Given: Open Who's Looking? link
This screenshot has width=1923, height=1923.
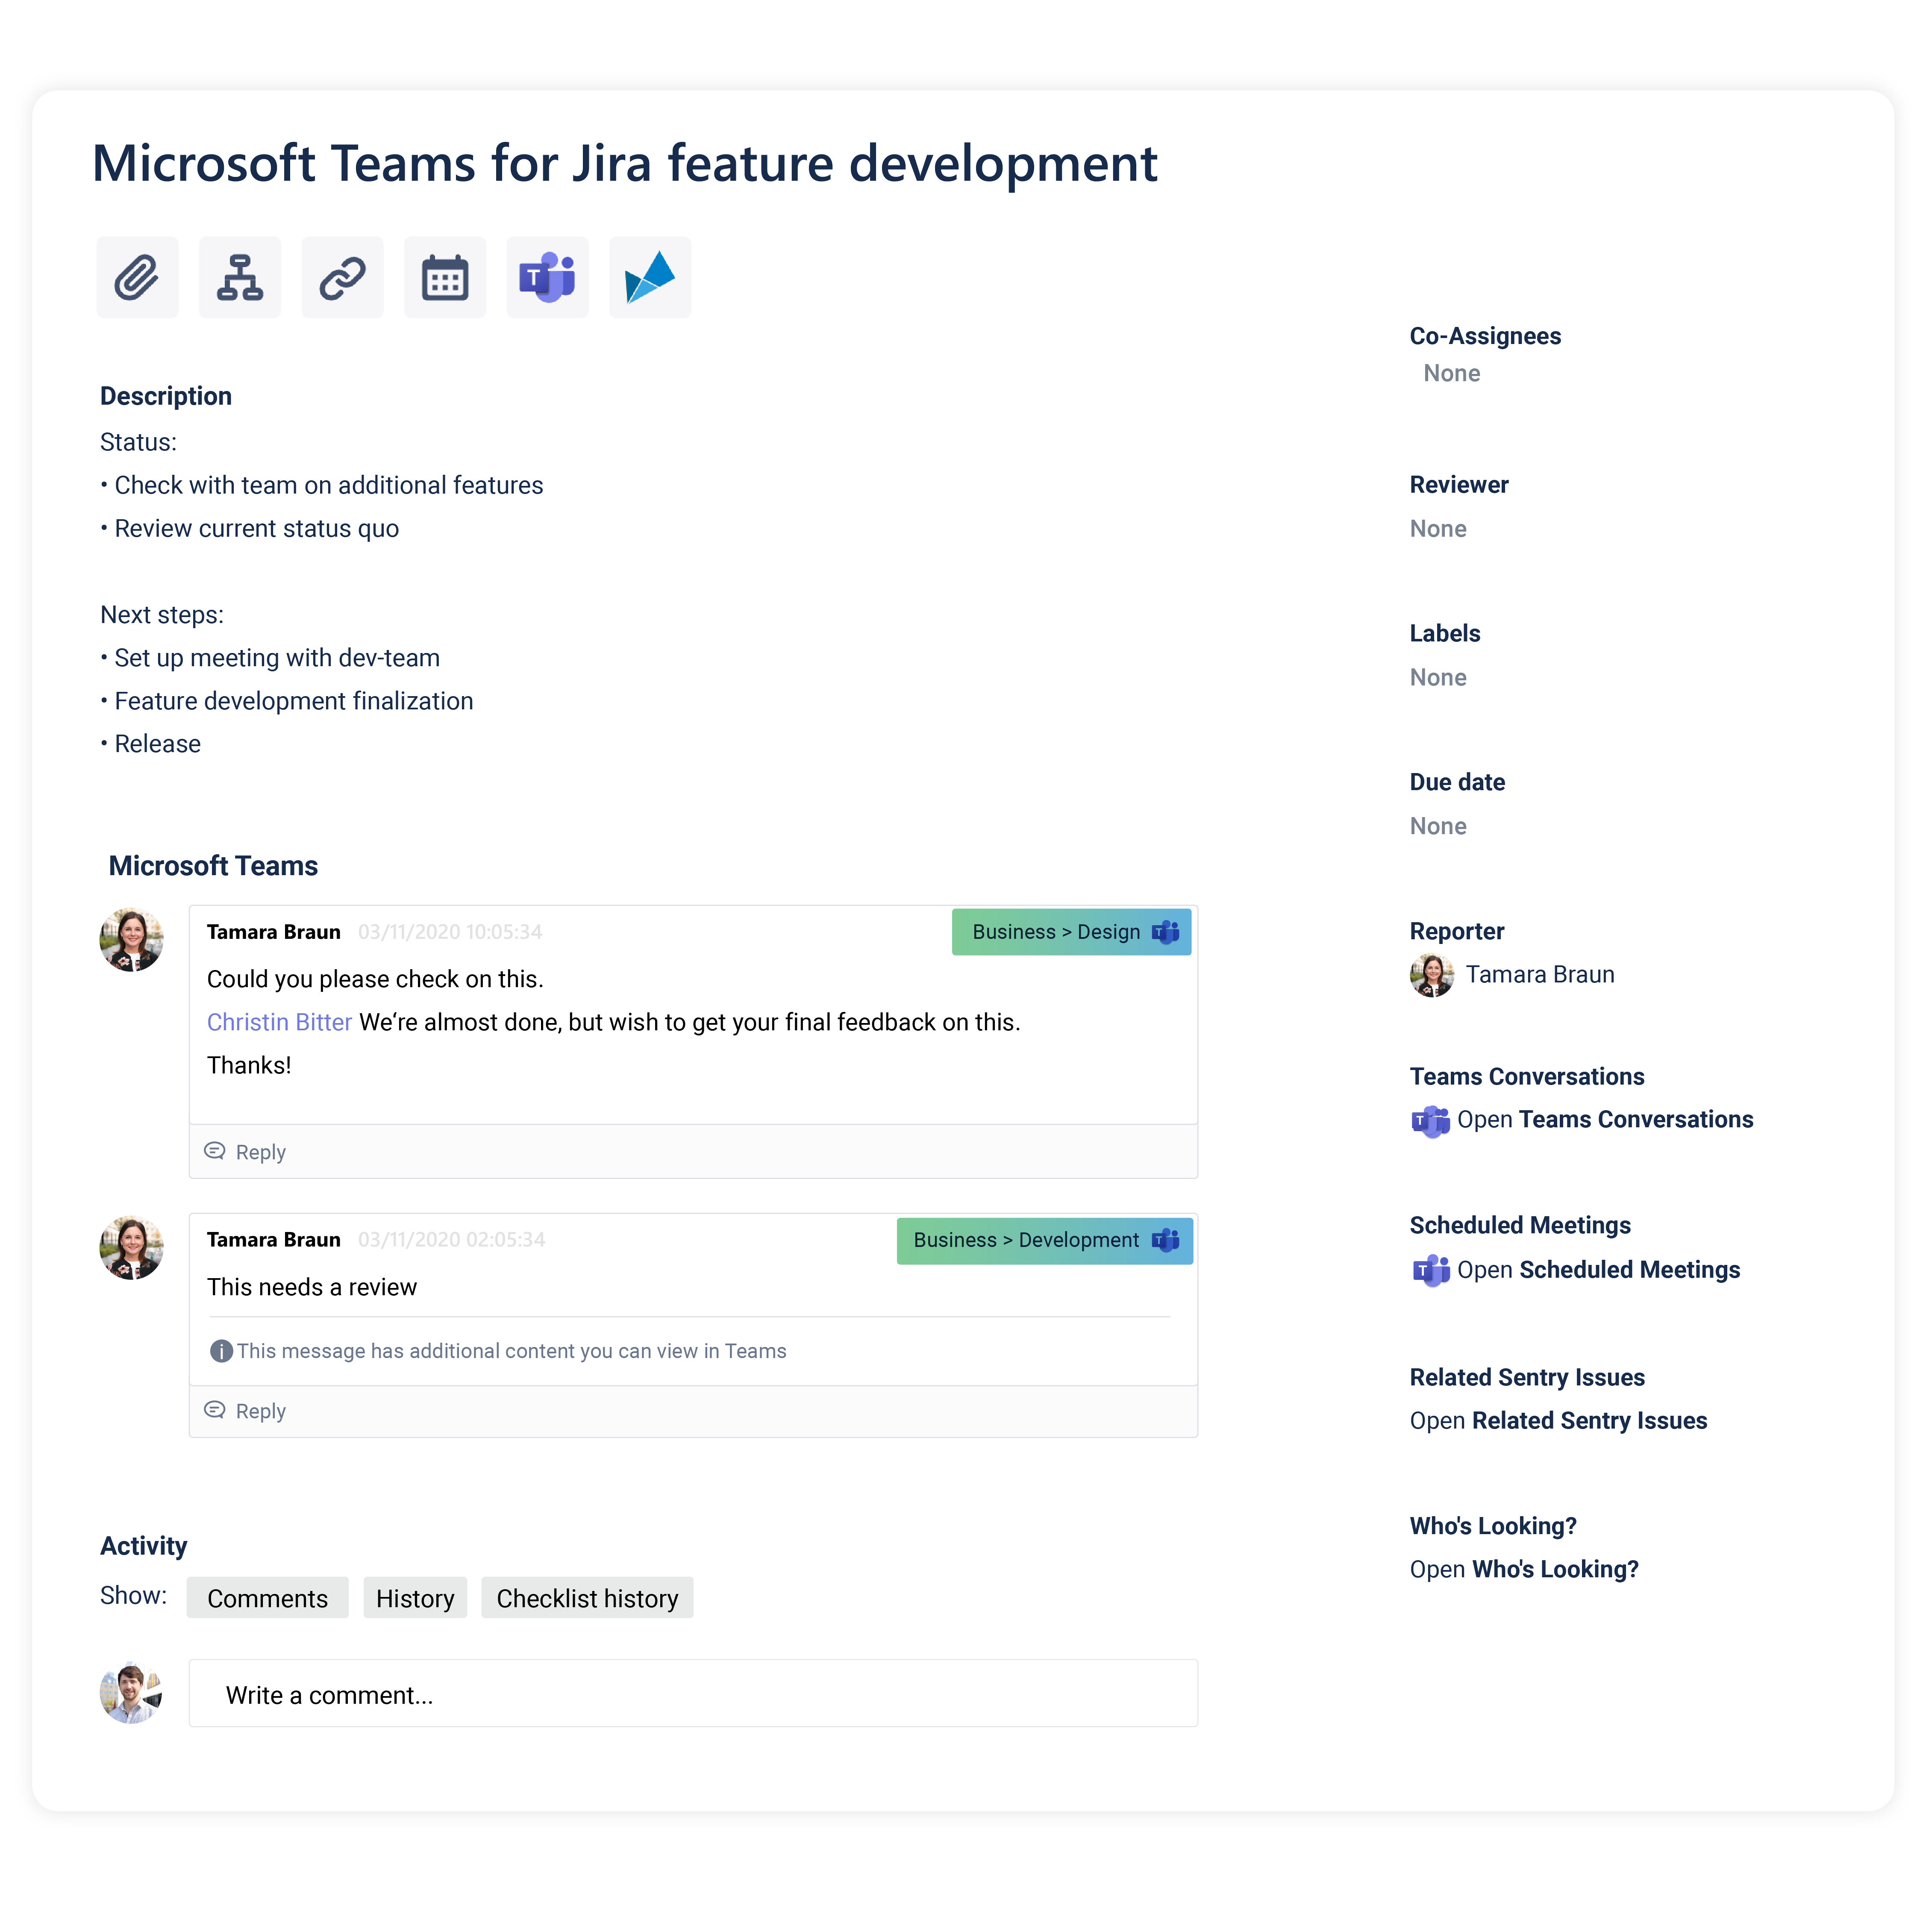Looking at the screenshot, I should [1524, 1569].
